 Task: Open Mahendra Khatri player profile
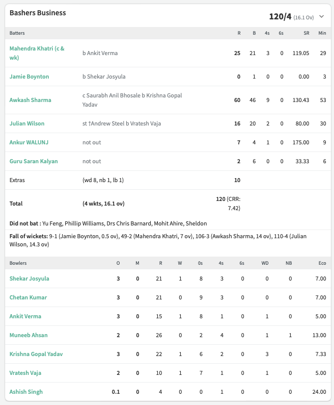tap(37, 53)
